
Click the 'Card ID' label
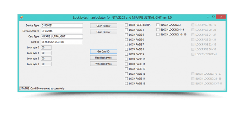(x=35, y=42)
